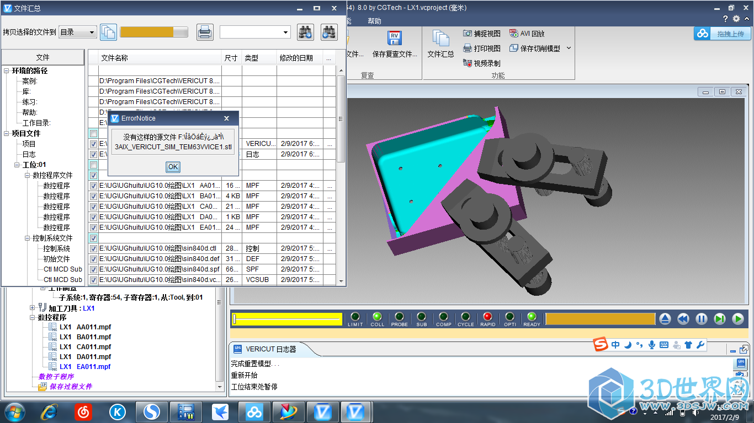754x423 pixels.
Task: Toggle checkbox of the 日志 type row
Action: click(93, 154)
